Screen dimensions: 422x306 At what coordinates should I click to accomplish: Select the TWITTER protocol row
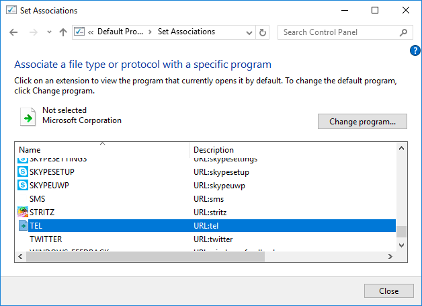point(206,239)
